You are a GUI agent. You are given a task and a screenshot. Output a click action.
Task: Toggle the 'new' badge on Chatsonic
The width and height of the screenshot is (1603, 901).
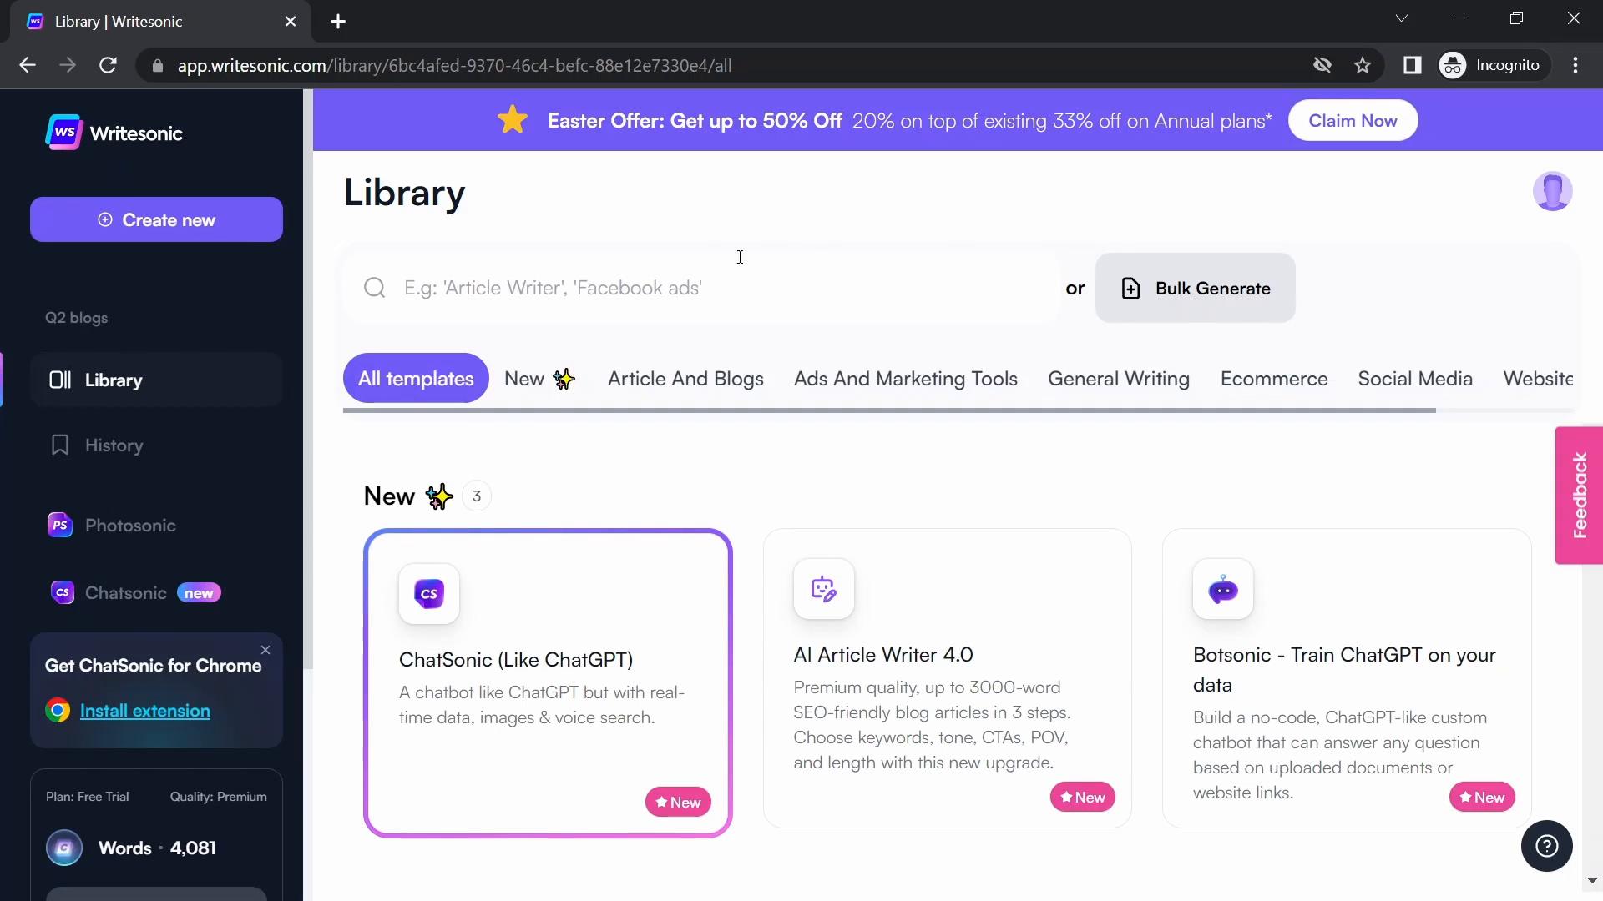coord(198,591)
